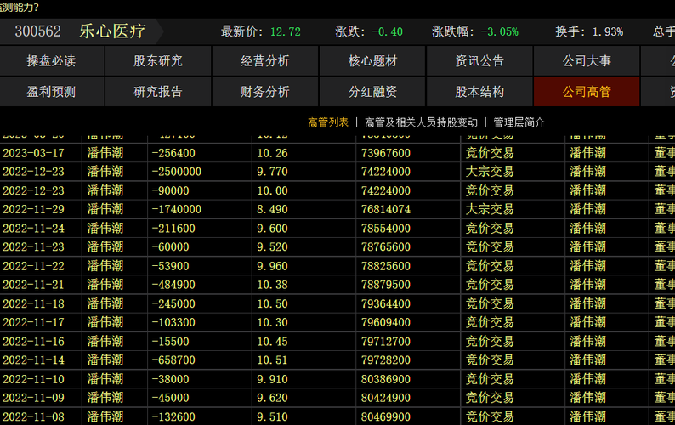Click share change -658700
Viewport: 675px width, 425px height.
pos(173,360)
